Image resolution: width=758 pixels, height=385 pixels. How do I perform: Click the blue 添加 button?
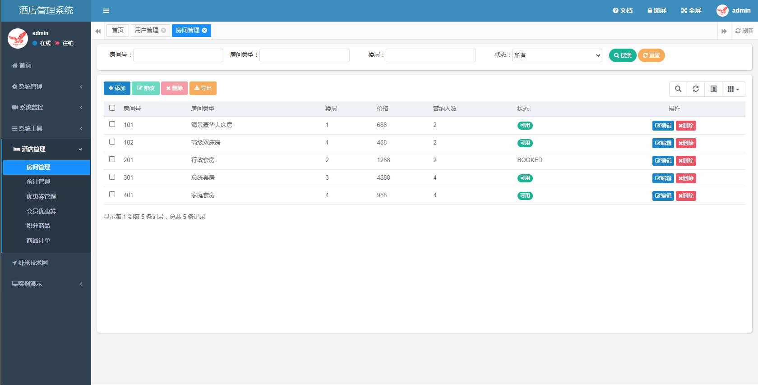coord(117,88)
